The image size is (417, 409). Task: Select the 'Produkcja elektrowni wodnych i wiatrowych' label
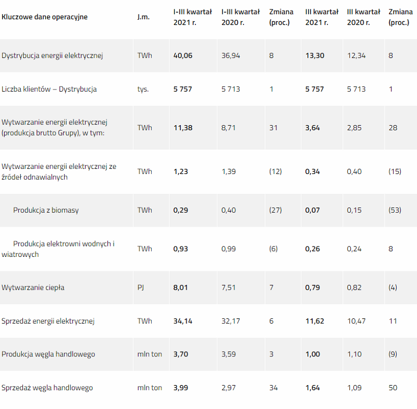(58, 249)
